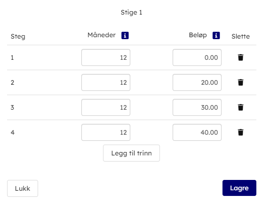Click info icon next to Beløp
The height and width of the screenshot is (203, 262).
(x=216, y=35)
